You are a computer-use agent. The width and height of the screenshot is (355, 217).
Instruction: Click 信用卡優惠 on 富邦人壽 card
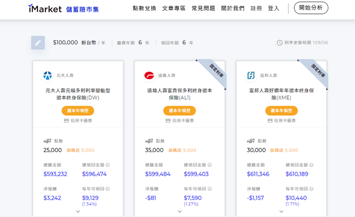click(285, 121)
